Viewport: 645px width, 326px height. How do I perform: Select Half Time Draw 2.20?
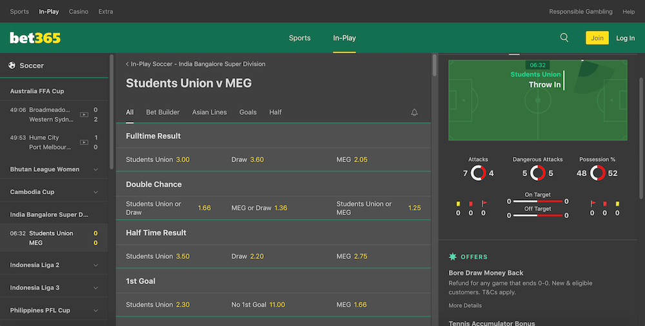[273, 256]
